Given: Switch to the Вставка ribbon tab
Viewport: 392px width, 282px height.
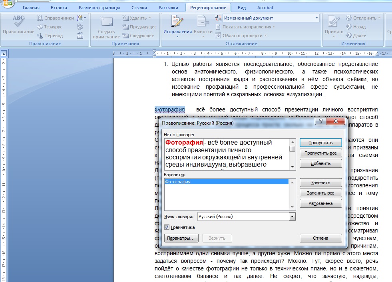Looking at the screenshot, I should pyautogui.click(x=59, y=8).
